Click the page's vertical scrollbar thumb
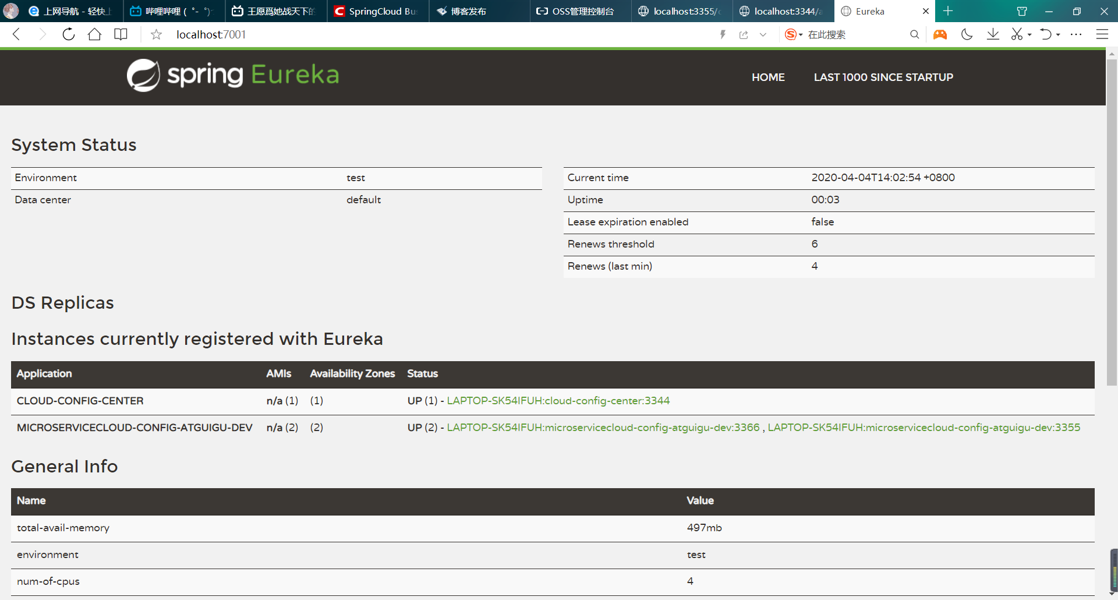 [x=1112, y=221]
